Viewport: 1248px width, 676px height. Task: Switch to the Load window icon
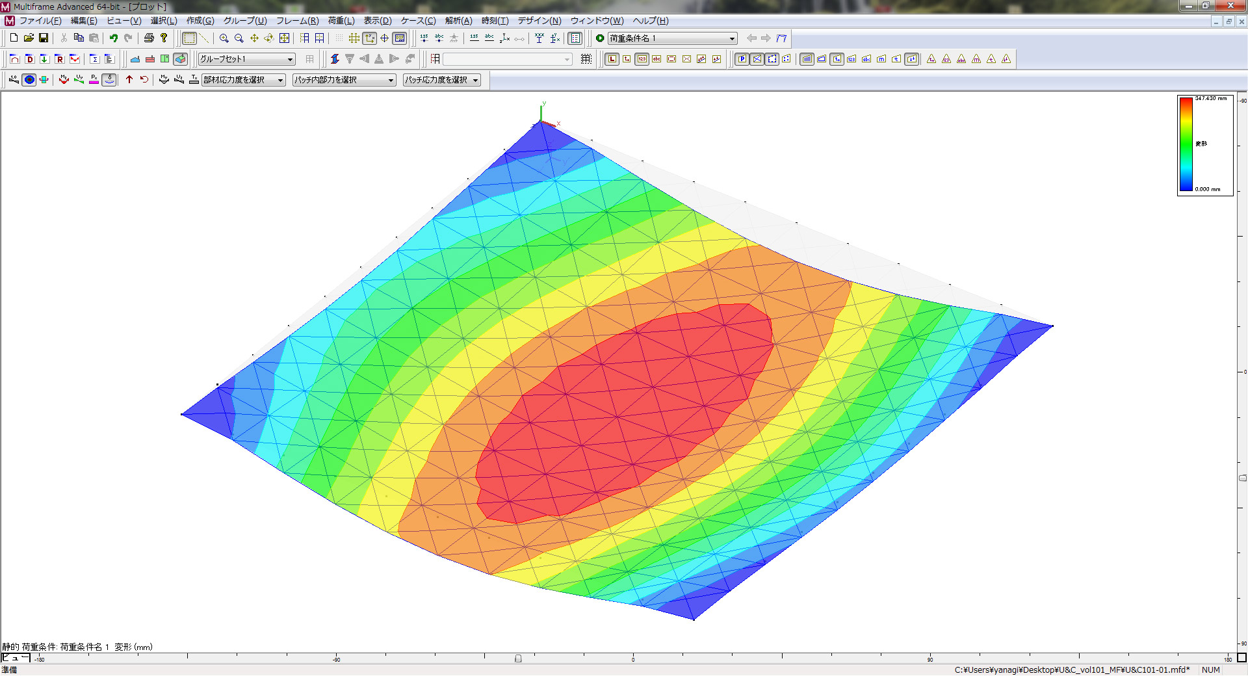44,59
